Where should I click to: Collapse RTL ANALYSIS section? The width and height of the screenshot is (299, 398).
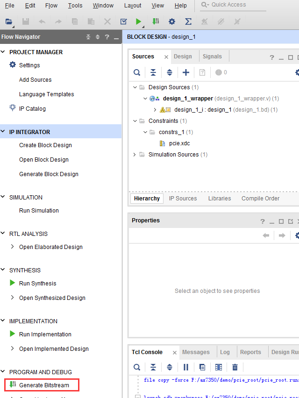pyautogui.click(x=3, y=233)
